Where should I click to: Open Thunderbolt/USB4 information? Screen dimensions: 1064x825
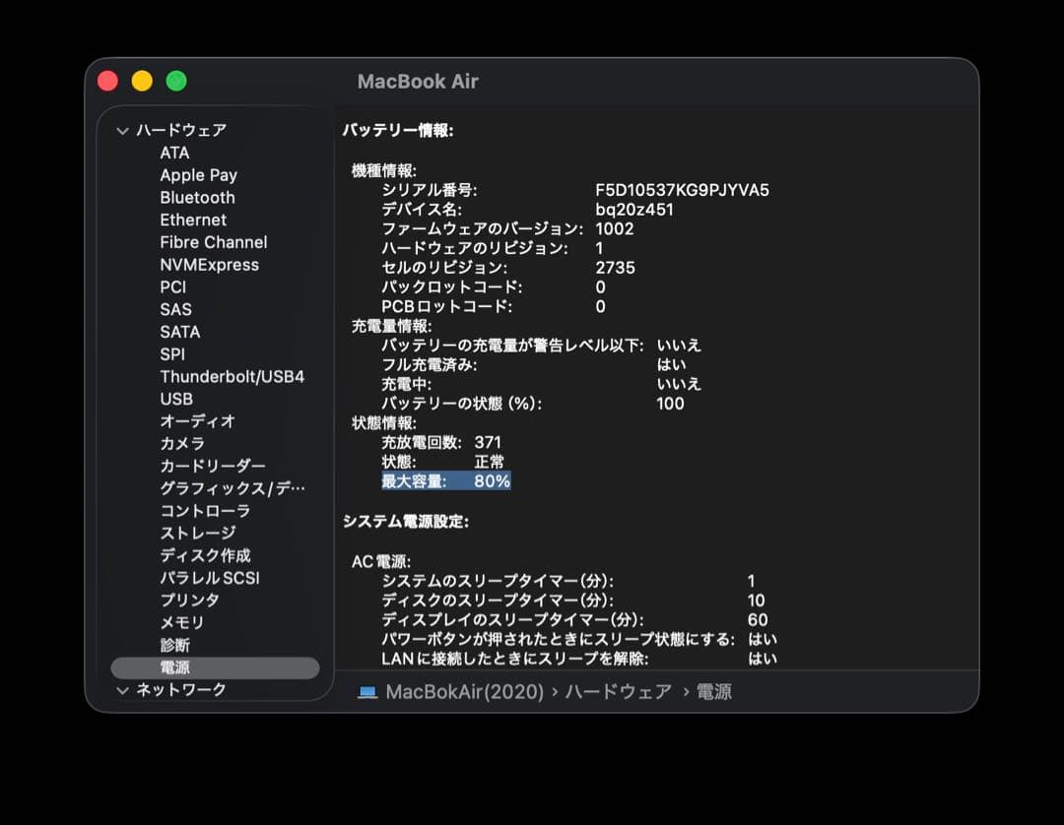233,376
